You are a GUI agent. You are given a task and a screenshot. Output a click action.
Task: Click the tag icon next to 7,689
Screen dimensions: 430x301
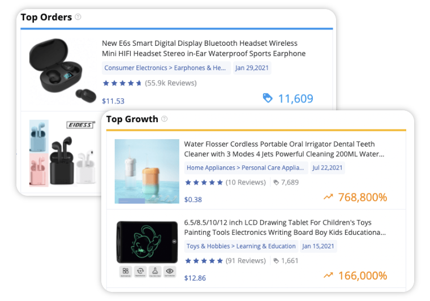(x=276, y=183)
